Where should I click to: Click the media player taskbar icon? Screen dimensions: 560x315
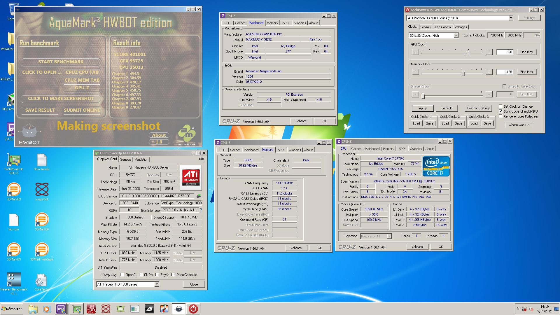coord(47,309)
